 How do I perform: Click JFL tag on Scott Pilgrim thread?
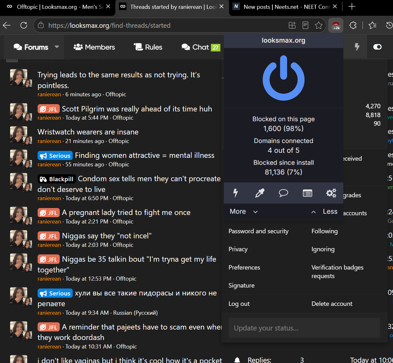(49, 109)
